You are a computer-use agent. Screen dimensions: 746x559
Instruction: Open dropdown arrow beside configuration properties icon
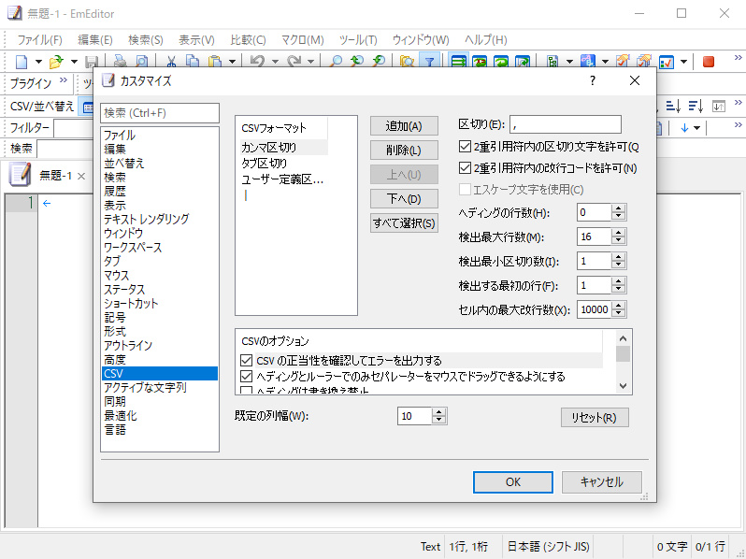[683, 62]
